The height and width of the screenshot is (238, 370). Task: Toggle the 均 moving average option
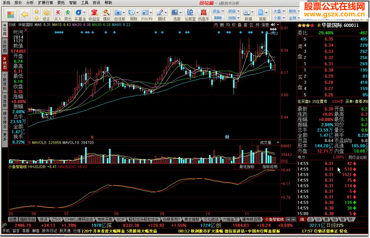228,25
